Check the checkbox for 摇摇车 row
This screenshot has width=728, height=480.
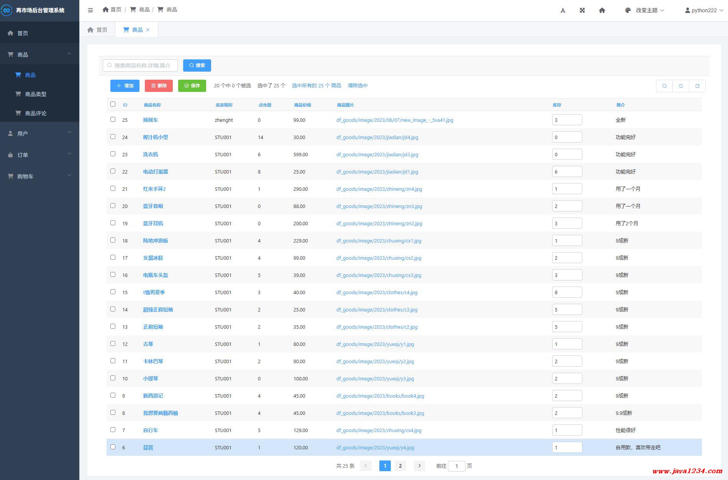113,120
